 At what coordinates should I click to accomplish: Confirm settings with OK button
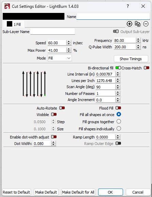(110, 192)
